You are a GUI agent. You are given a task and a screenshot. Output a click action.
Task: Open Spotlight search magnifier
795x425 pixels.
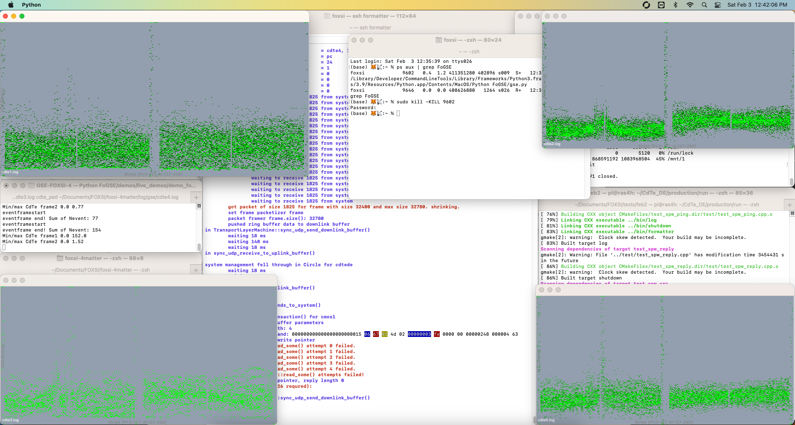click(704, 5)
